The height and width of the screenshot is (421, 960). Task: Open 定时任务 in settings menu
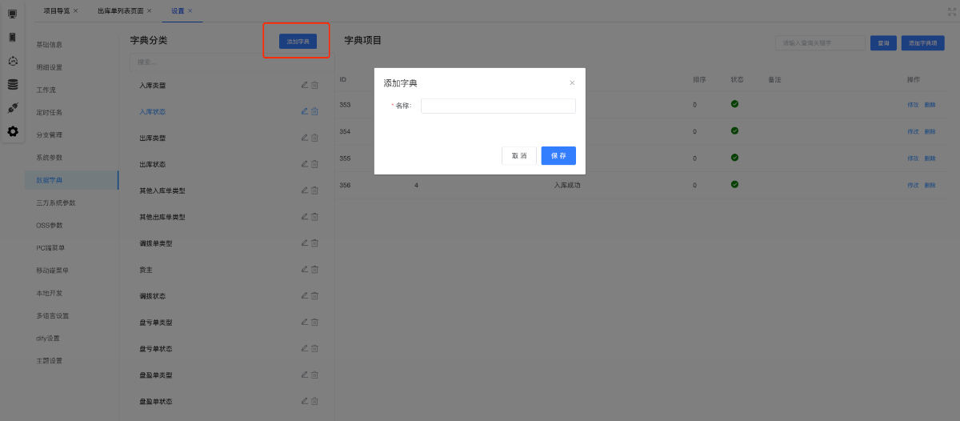[50, 112]
